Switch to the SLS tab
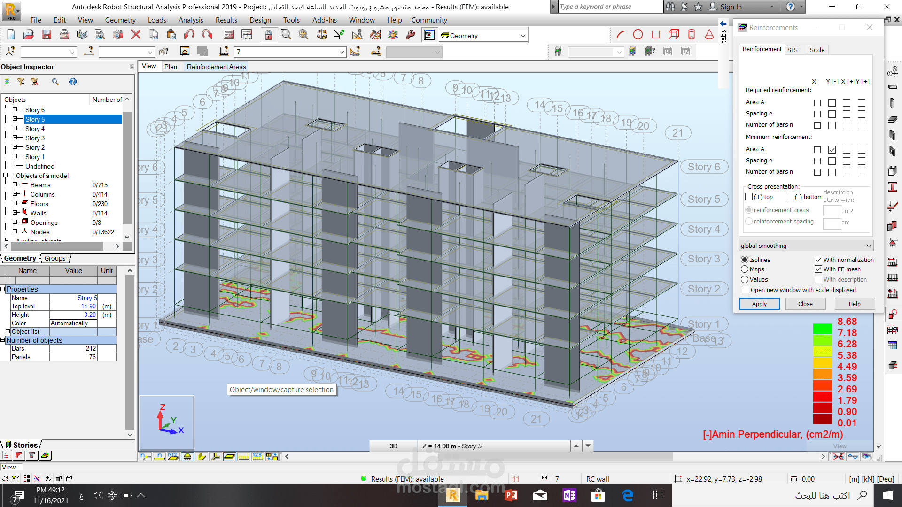902x507 pixels. (793, 50)
